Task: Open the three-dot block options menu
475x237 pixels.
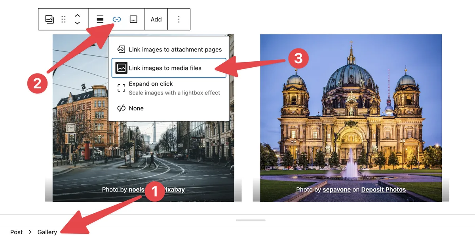Action: click(179, 19)
